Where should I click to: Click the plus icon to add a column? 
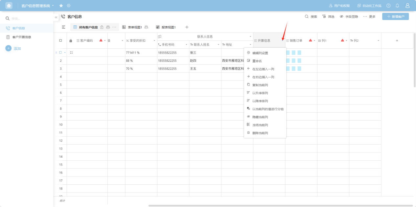397,41
